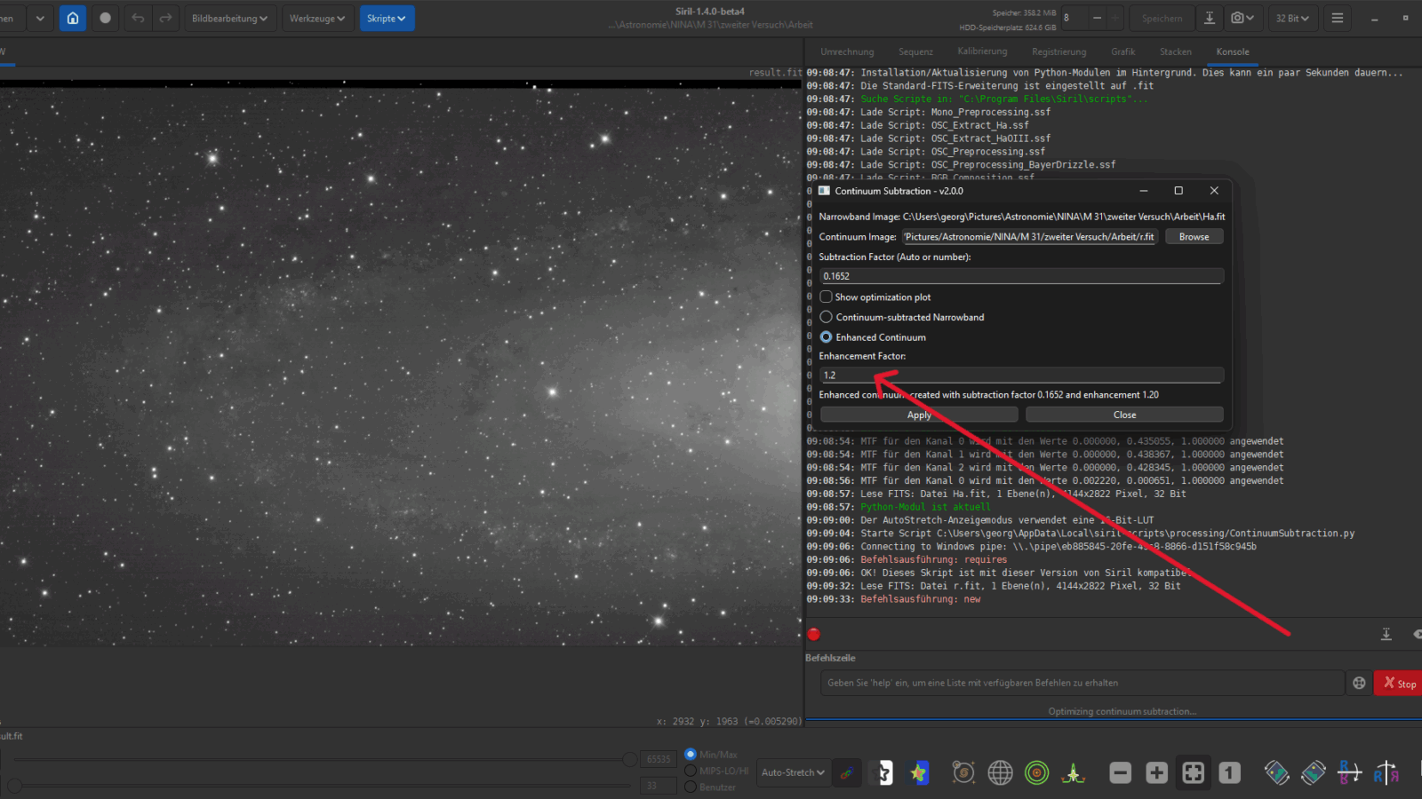
Task: Click the zoom out minus icon
Action: click(1120, 773)
